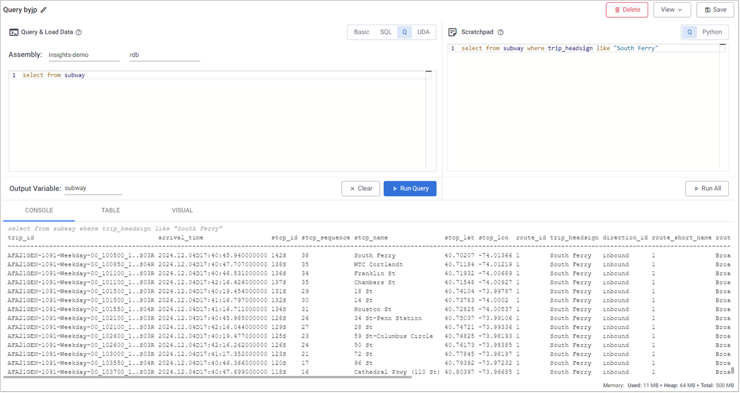Click the WTC Cortlandt stop name
Viewport: 740px width, 393px height.
pyautogui.click(x=378, y=265)
